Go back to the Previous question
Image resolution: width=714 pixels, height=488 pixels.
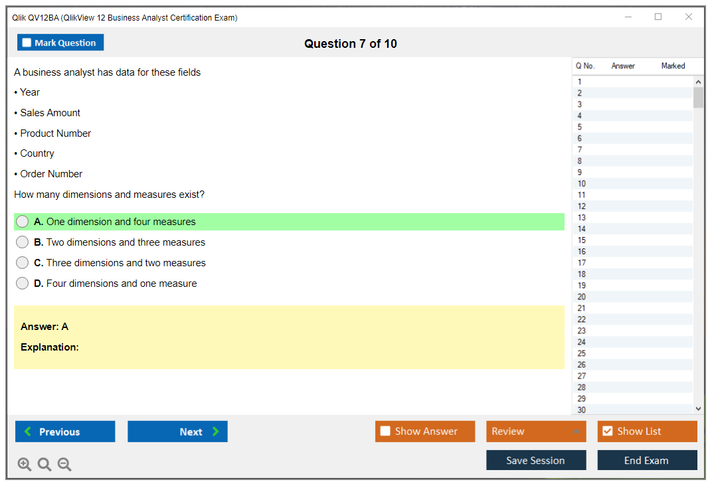point(65,432)
